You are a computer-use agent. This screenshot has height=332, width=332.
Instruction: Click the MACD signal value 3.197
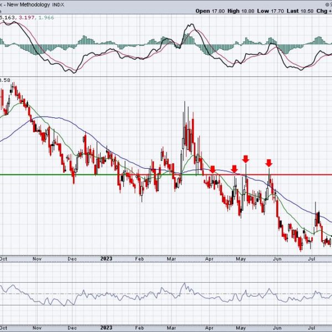pos(27,18)
